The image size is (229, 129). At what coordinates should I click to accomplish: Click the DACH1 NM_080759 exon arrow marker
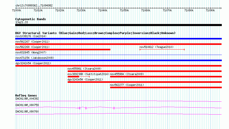tap(79, 108)
